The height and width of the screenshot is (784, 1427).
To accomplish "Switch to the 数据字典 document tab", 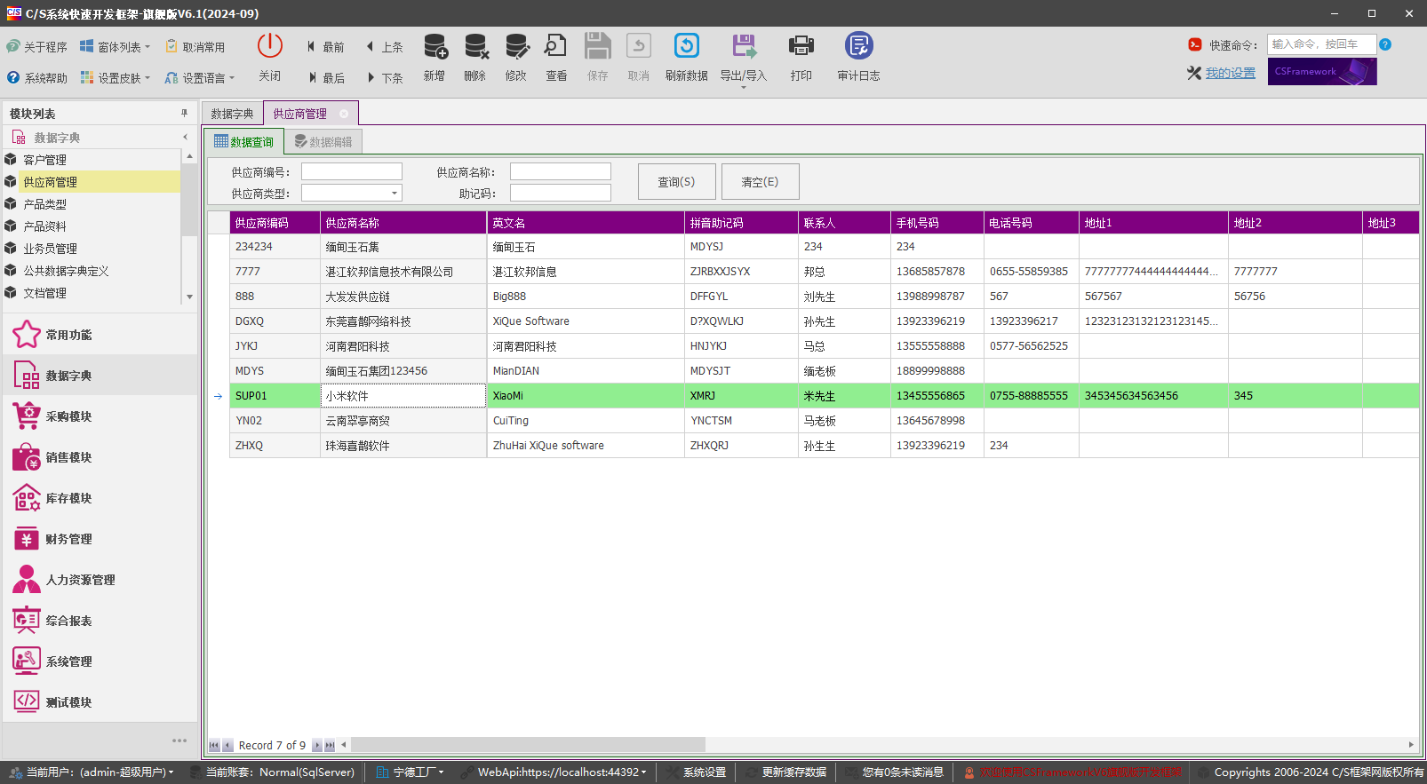I will (232, 114).
